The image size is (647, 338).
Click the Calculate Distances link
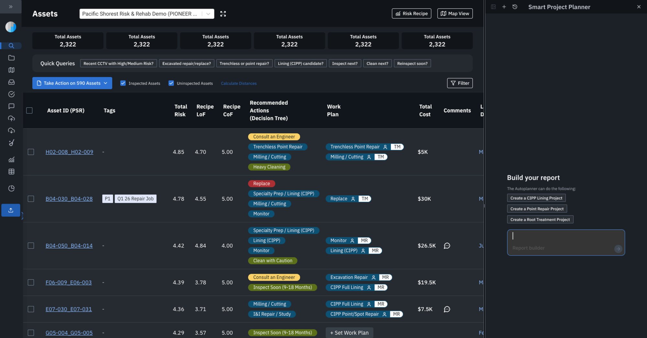point(239,83)
